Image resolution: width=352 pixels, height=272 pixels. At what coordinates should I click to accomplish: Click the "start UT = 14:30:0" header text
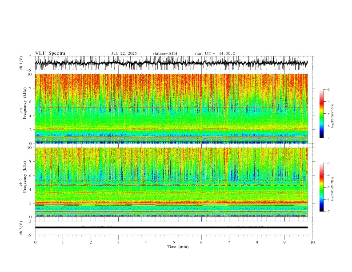pos(215,53)
